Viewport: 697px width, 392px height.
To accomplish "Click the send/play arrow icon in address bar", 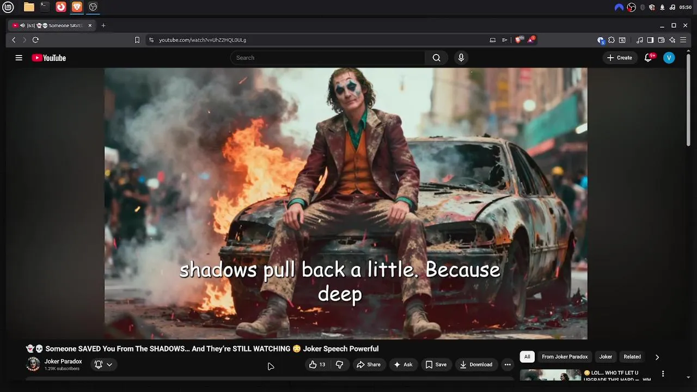I will point(505,40).
